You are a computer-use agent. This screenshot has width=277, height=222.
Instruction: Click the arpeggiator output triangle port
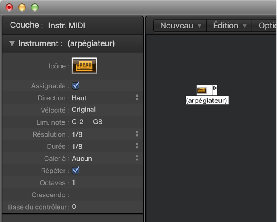click(215, 89)
